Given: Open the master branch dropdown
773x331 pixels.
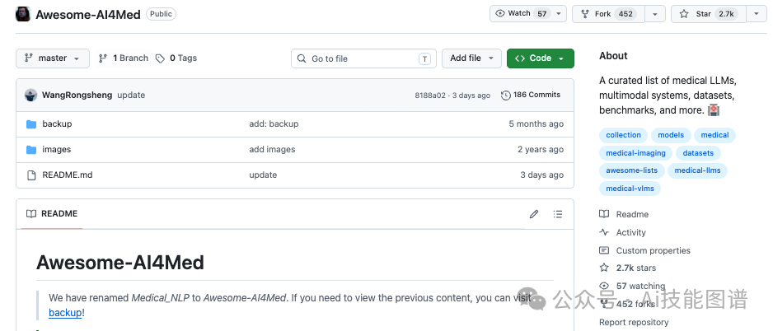Looking at the screenshot, I should (x=53, y=58).
